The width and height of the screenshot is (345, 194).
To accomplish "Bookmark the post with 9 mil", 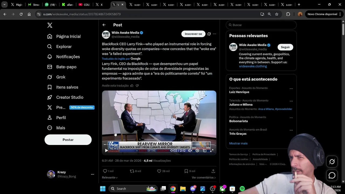I will click(190, 171).
